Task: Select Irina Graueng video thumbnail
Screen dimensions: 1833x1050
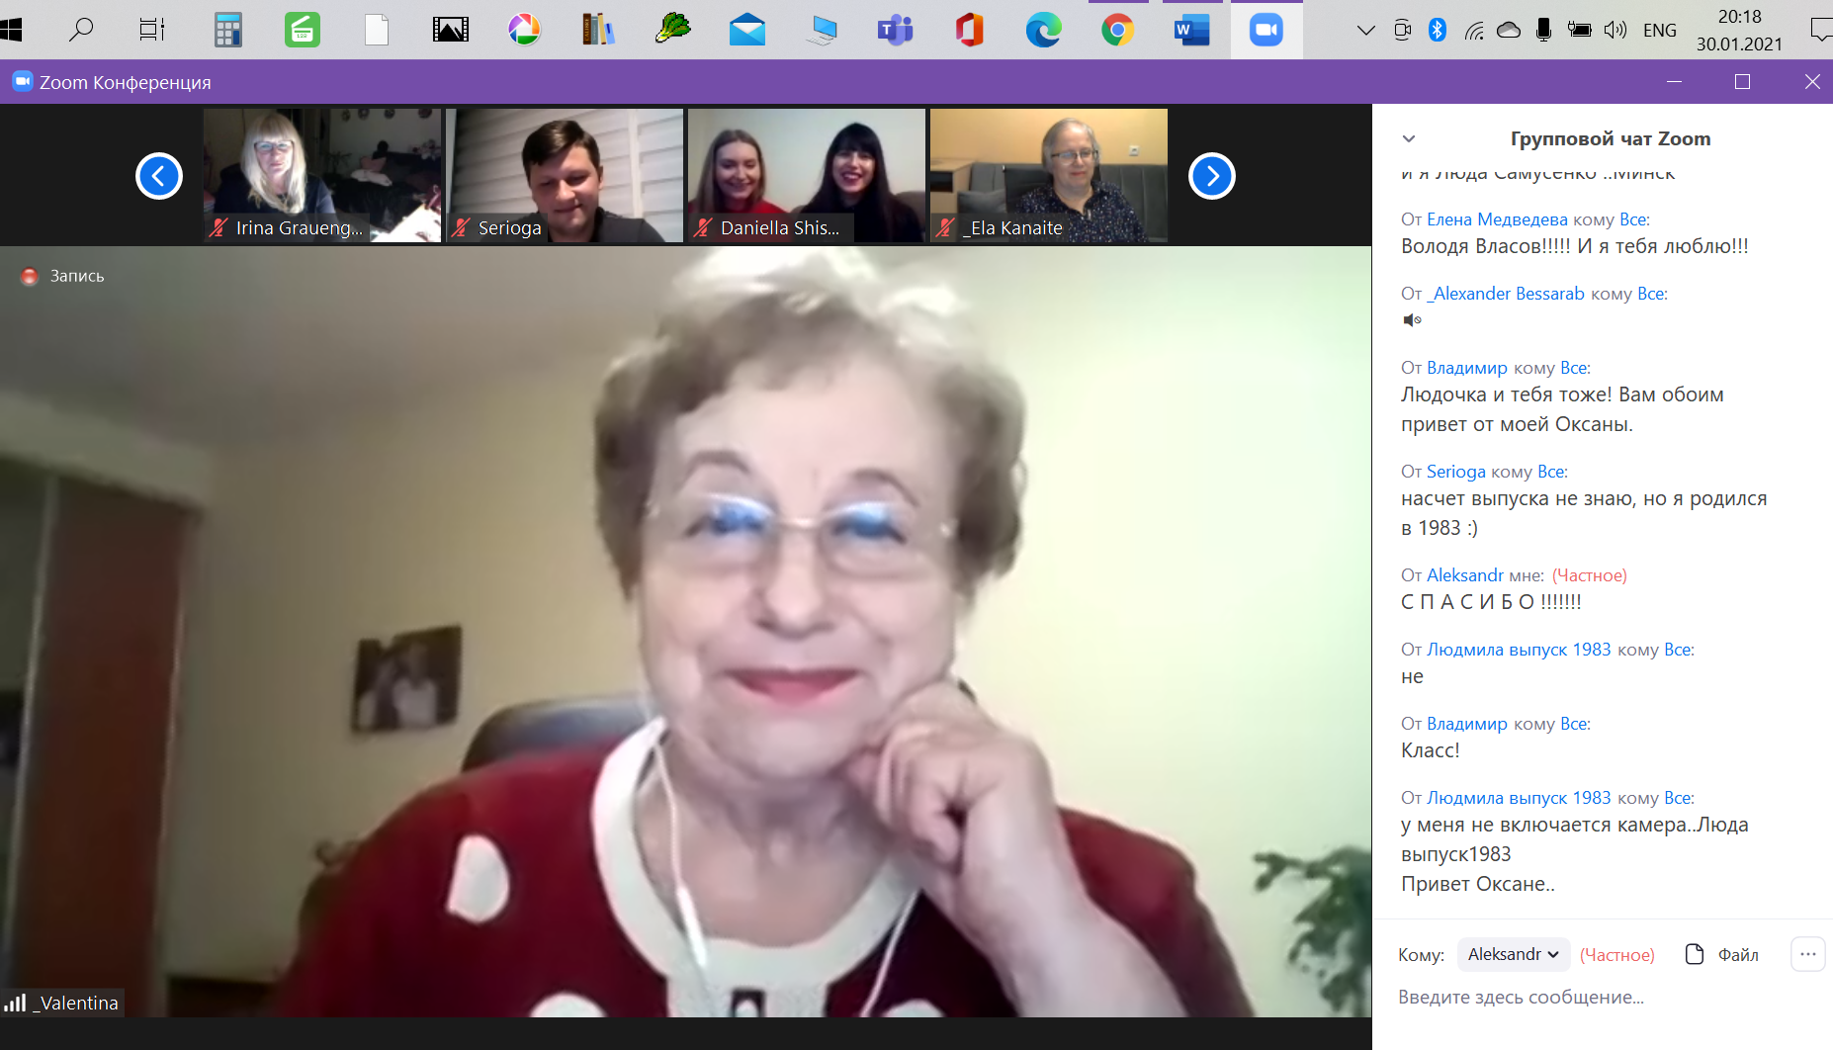Action: pyautogui.click(x=322, y=175)
